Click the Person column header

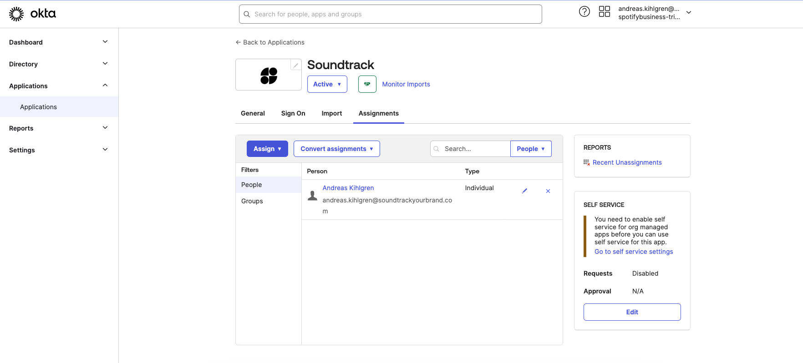click(x=317, y=171)
